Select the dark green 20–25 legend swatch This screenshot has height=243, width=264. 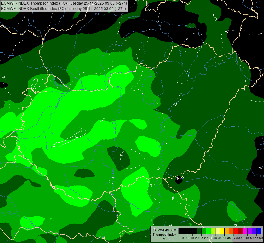[x=199, y=231]
